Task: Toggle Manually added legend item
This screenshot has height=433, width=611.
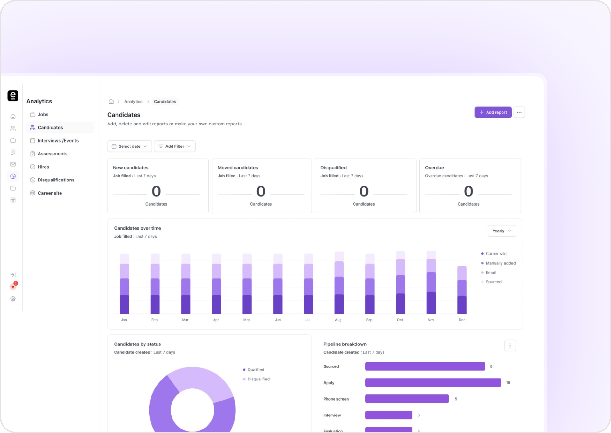Action: tap(498, 263)
